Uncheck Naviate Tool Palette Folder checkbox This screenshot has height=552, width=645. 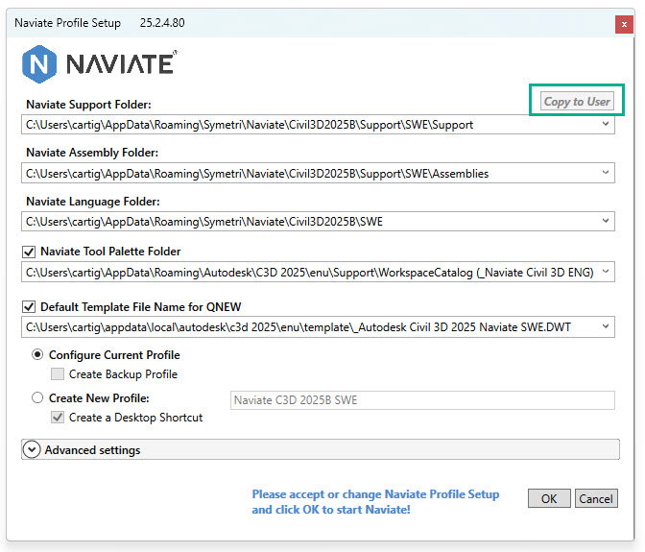29,252
